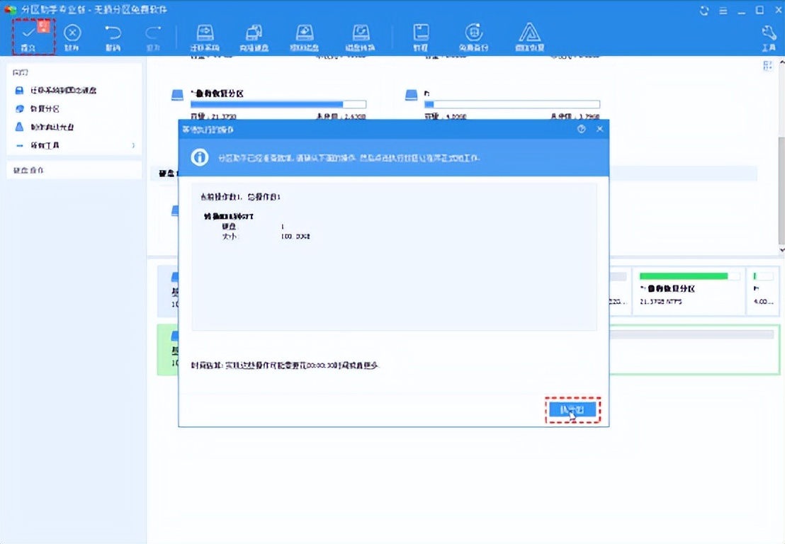Select the recovery partition card in upper list

(269, 103)
